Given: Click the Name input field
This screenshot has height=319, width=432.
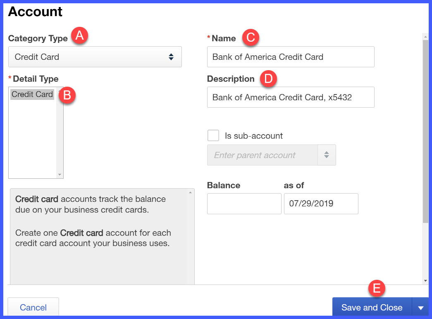Looking at the screenshot, I should pos(291,57).
